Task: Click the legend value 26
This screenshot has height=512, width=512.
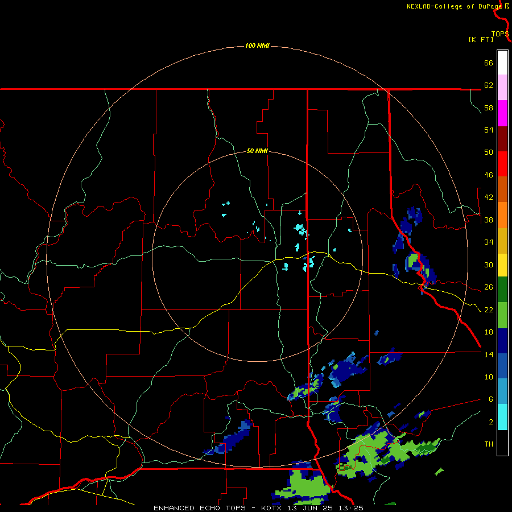Action: 489,287
